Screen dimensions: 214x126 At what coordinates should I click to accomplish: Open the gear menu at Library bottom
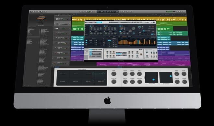[x=25, y=86]
